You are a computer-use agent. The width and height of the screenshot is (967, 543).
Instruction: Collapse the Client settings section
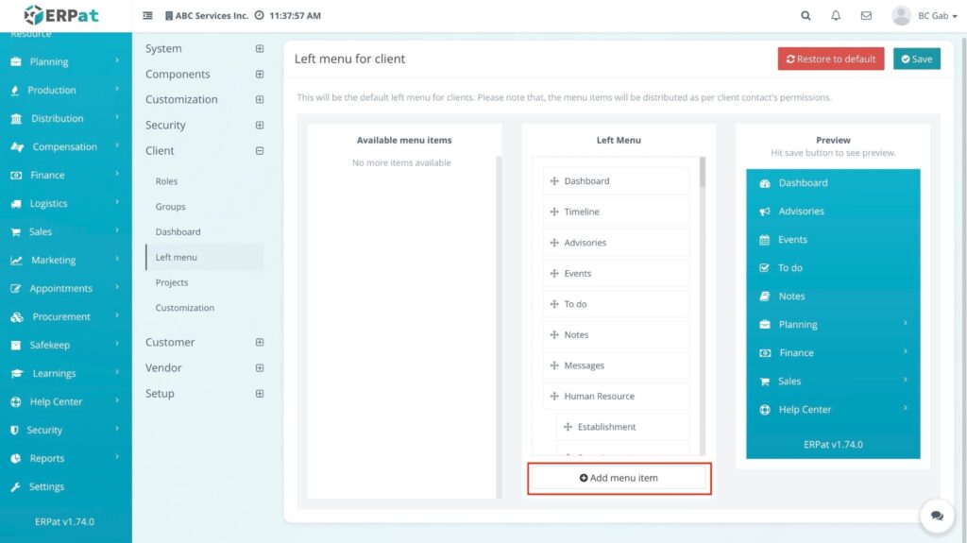pos(260,150)
